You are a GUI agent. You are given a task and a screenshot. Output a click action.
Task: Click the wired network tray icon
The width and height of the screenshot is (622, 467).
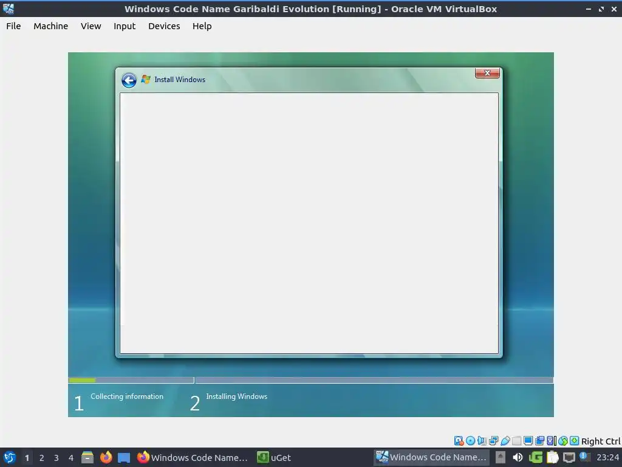pos(569,458)
